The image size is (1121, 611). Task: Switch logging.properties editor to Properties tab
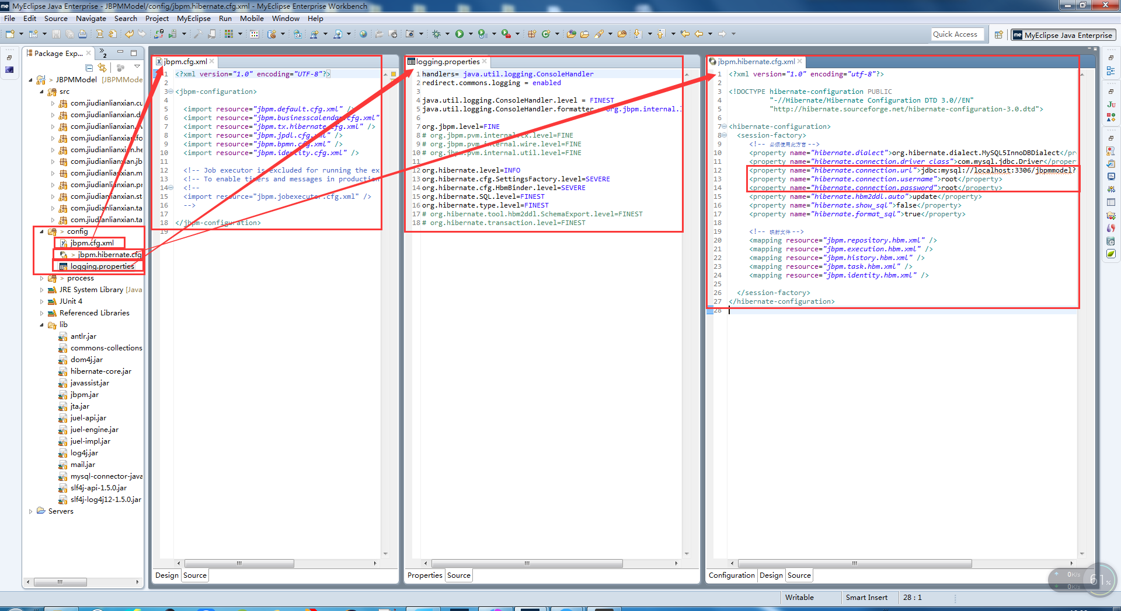click(x=425, y=575)
